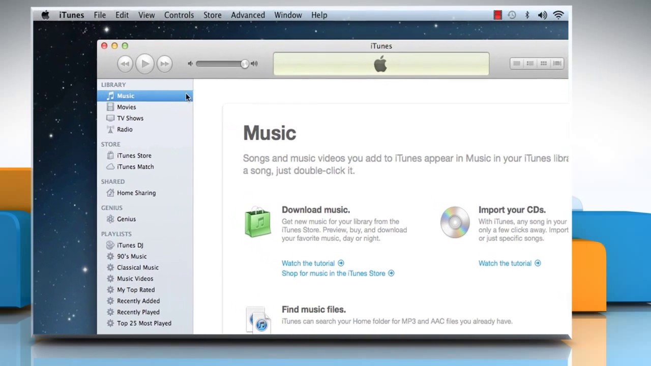Click the red recording indicator in menu bar
651x366 pixels.
pyautogui.click(x=498, y=15)
